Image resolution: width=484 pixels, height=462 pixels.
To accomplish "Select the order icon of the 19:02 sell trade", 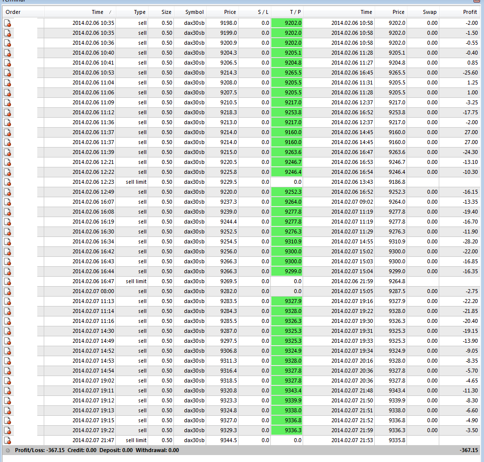I will 7,381.
